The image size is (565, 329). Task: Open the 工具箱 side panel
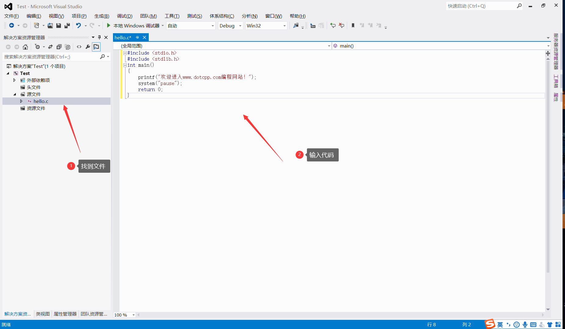[556, 81]
